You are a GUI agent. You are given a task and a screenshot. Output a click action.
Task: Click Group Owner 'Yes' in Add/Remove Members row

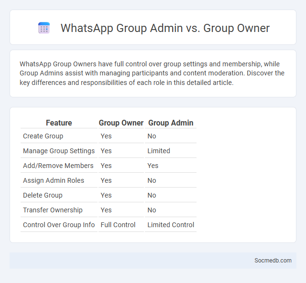coord(106,166)
